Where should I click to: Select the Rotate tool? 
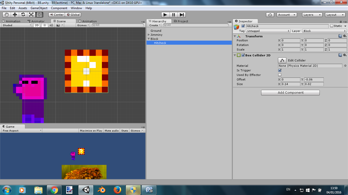coord(23,14)
